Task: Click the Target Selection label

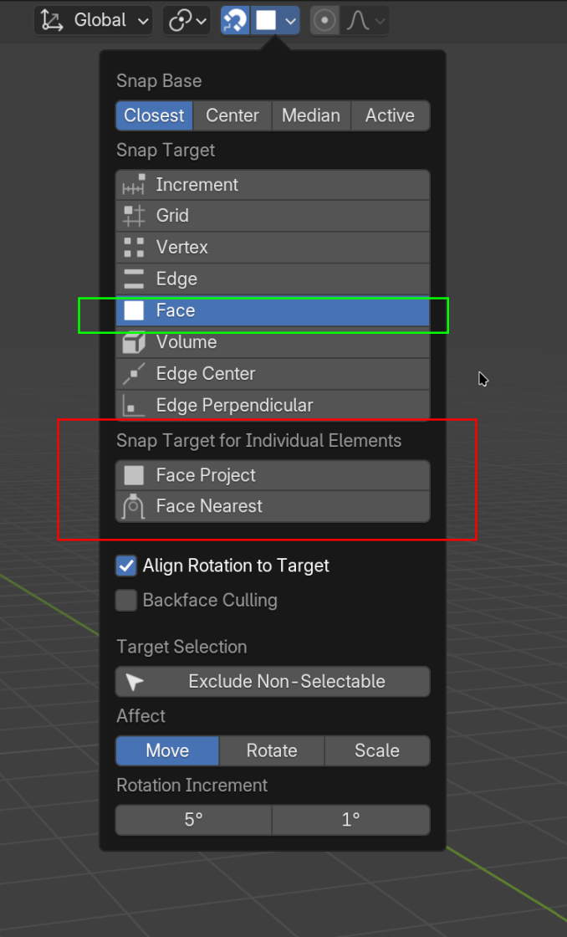Action: tap(181, 648)
